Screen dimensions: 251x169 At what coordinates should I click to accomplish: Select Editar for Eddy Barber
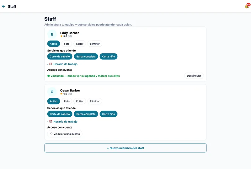pos(80,44)
